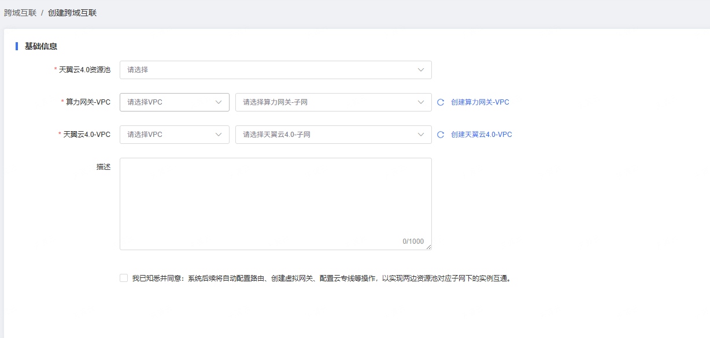Screen dimensions: 710x338
Task: Refresh the 算力网关-VPC list
Action: pos(441,102)
